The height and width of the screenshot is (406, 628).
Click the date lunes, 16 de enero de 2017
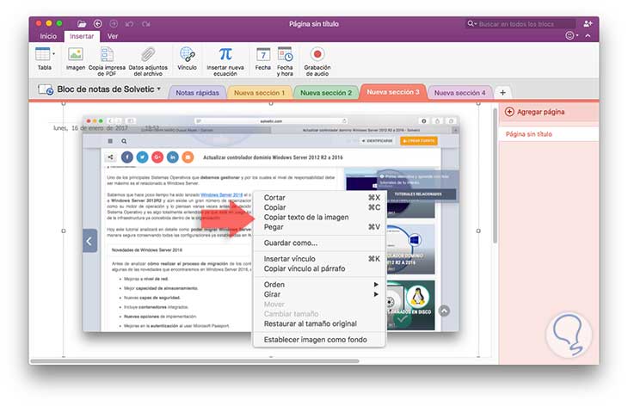(91, 128)
